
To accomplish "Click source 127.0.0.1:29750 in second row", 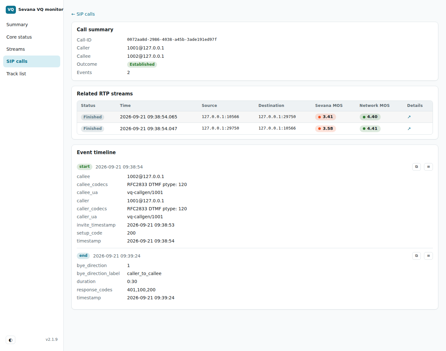I will pos(220,128).
